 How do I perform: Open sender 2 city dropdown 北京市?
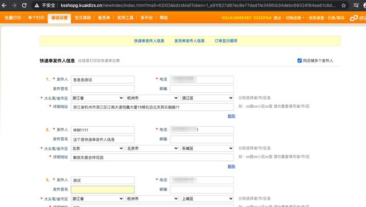point(152,148)
